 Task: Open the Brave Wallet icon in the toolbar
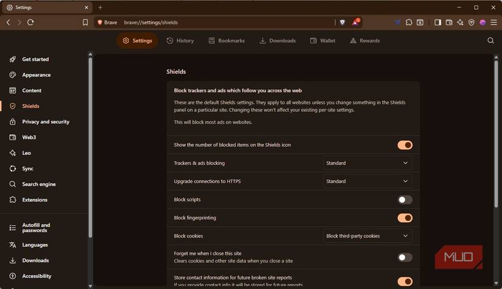pos(449,22)
